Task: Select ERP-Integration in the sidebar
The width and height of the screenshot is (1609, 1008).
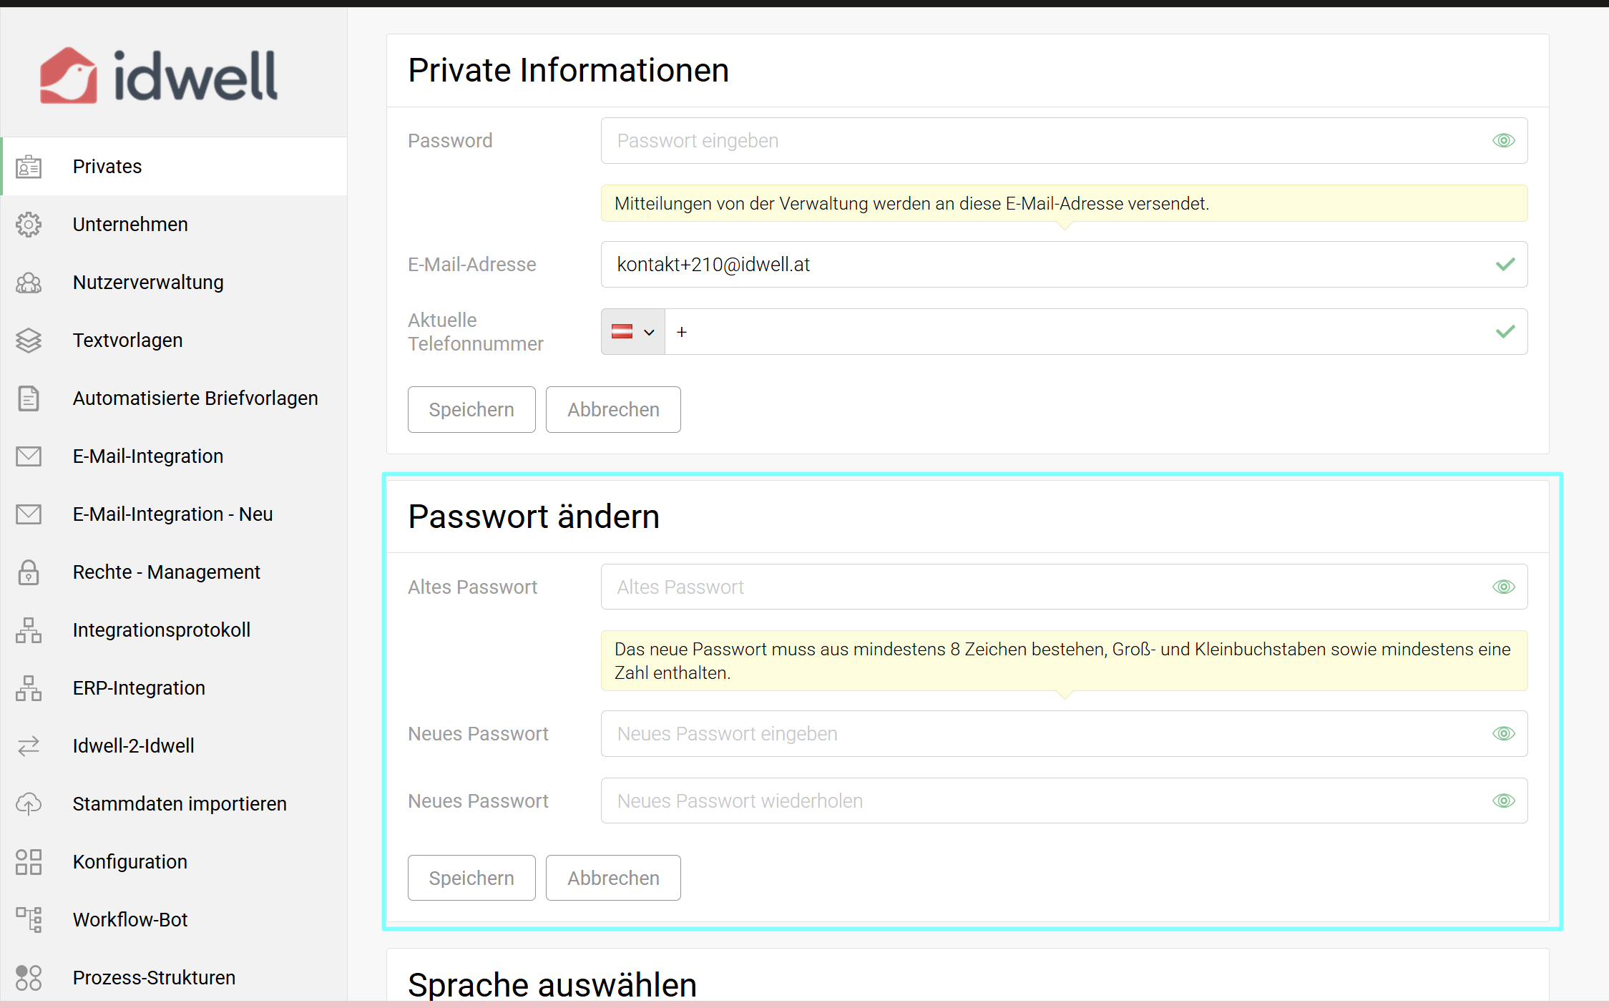Action: 139,688
